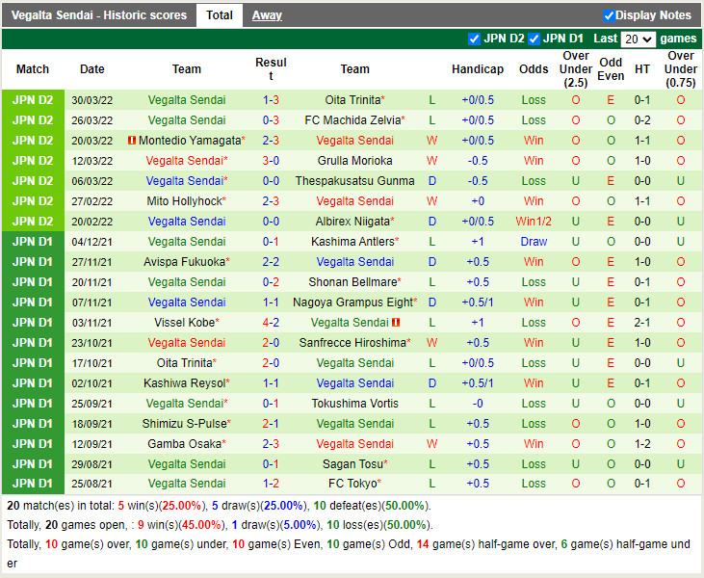Viewport: 704px width, 578px height.
Task: Open the 3-0 result versus Grulla Morioka
Action: pyautogui.click(x=271, y=161)
